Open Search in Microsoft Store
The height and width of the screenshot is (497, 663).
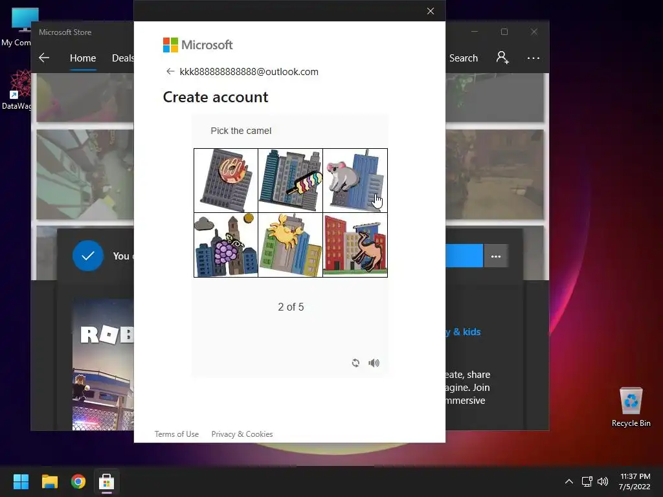[x=464, y=58]
